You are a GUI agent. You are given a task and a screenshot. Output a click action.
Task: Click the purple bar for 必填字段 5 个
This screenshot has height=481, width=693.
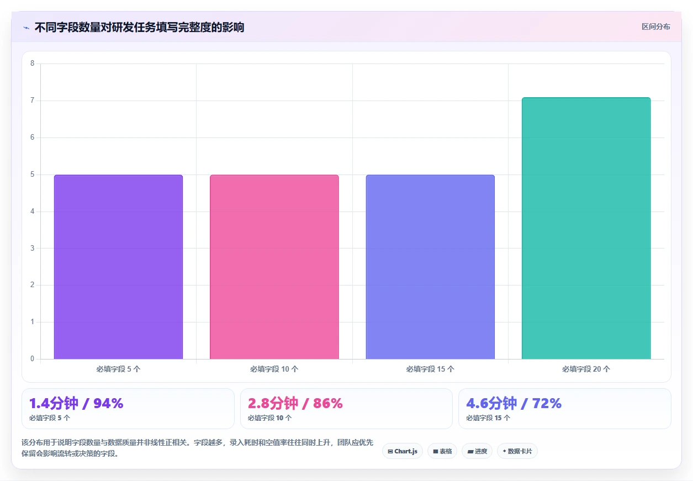pyautogui.click(x=118, y=267)
